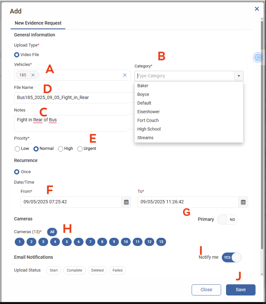Switch to New Evidence Request tab
The height and width of the screenshot is (304, 266).
[x=38, y=23]
